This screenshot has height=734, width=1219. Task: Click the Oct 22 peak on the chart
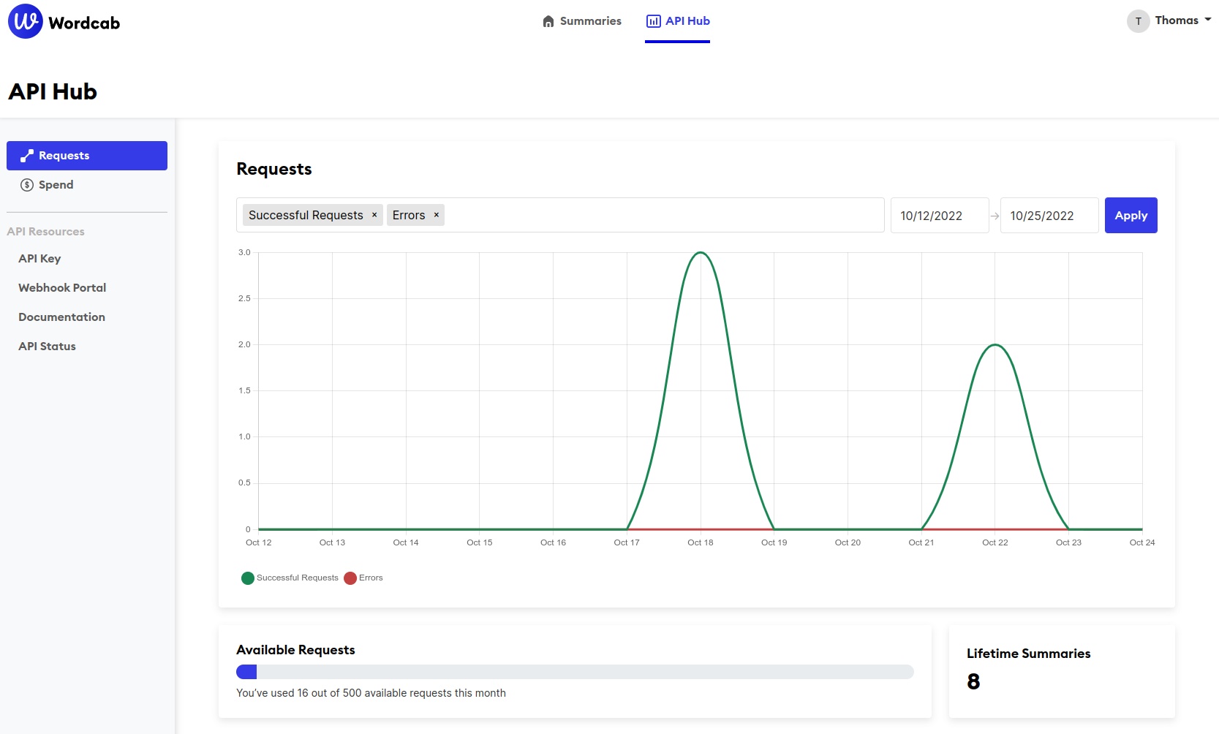(995, 345)
